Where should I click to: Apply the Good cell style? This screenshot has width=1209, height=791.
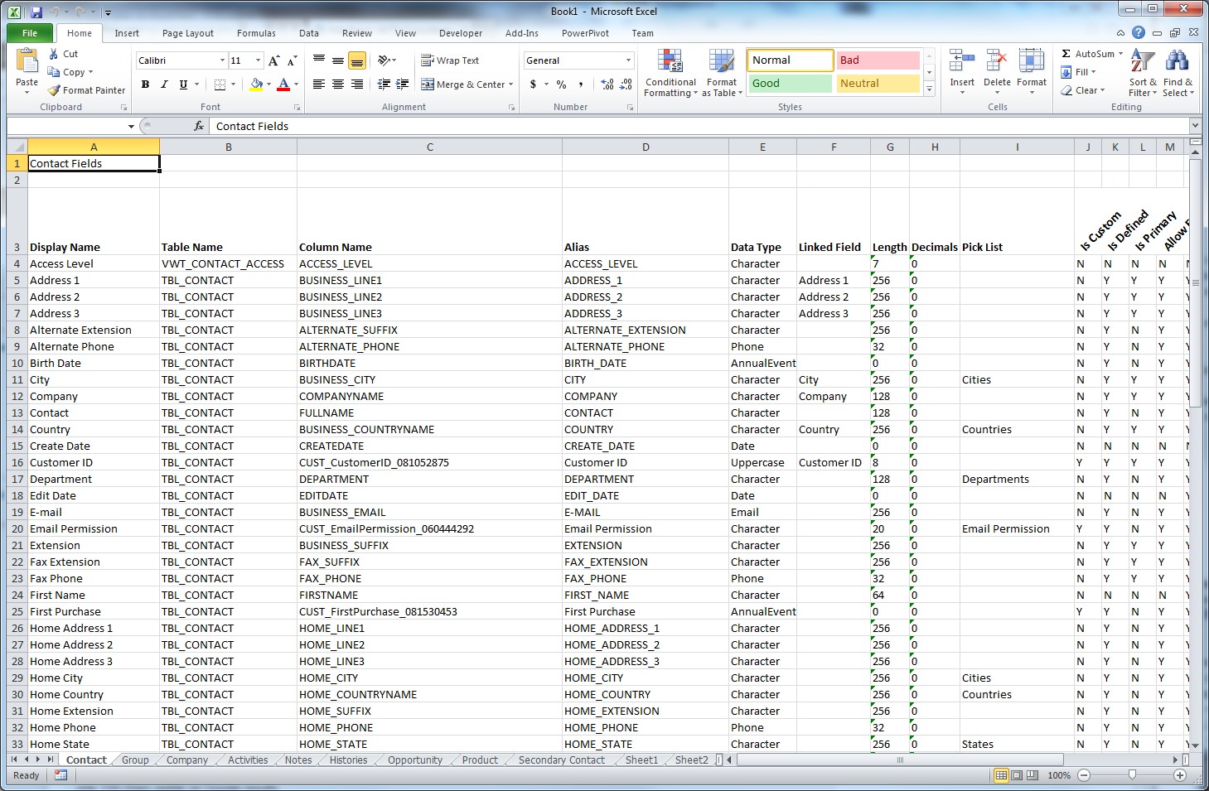790,84
